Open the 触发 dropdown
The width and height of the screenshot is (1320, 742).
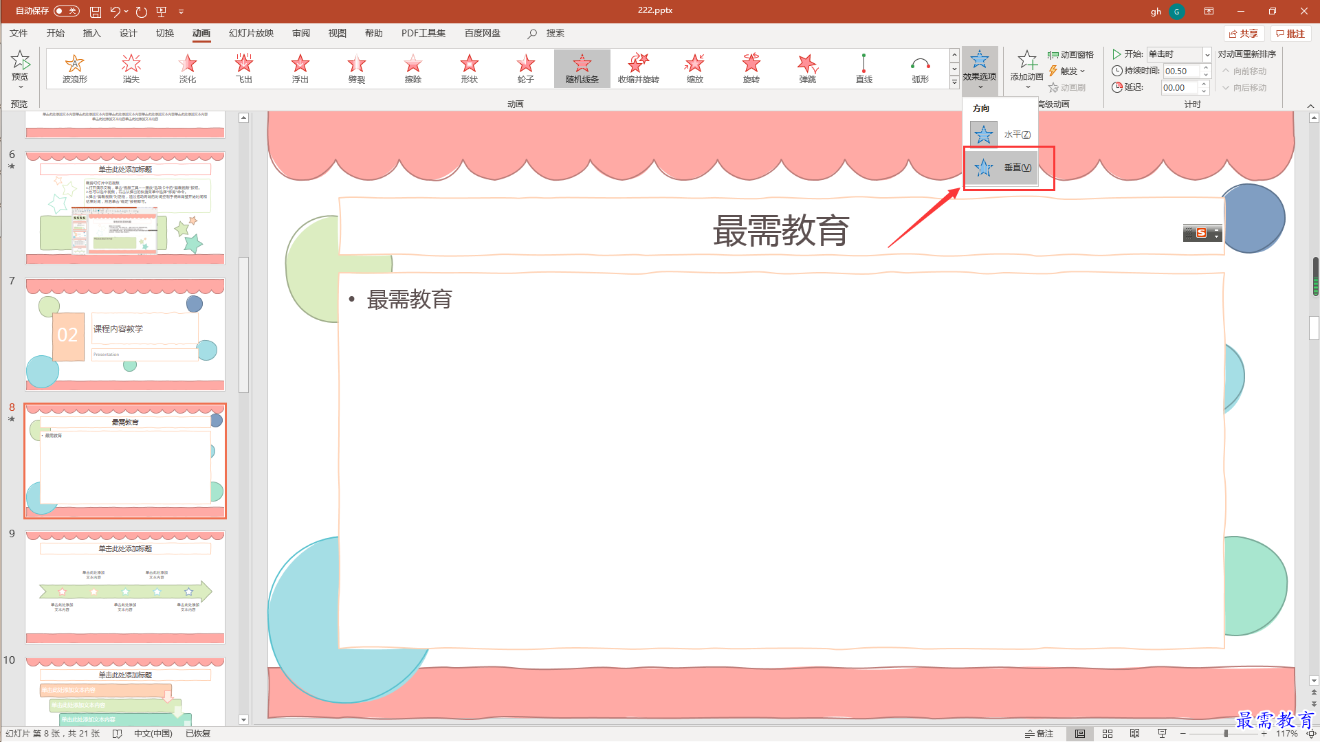[1067, 71]
